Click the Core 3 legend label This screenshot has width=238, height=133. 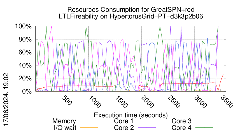pos(181,121)
